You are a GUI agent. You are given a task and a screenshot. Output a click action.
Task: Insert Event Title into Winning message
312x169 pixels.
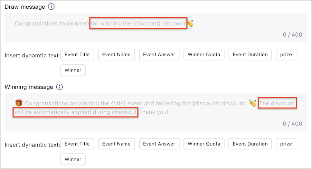[77, 144]
